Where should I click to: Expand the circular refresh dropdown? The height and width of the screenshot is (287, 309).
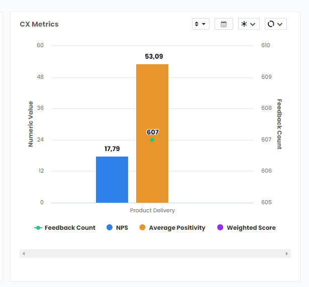tap(275, 24)
